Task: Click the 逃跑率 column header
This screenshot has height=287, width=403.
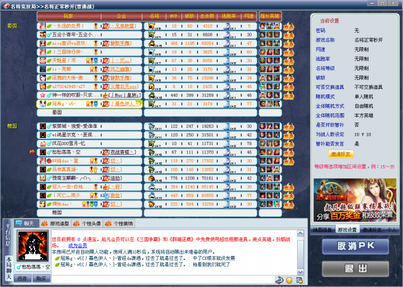Action: 229,16
